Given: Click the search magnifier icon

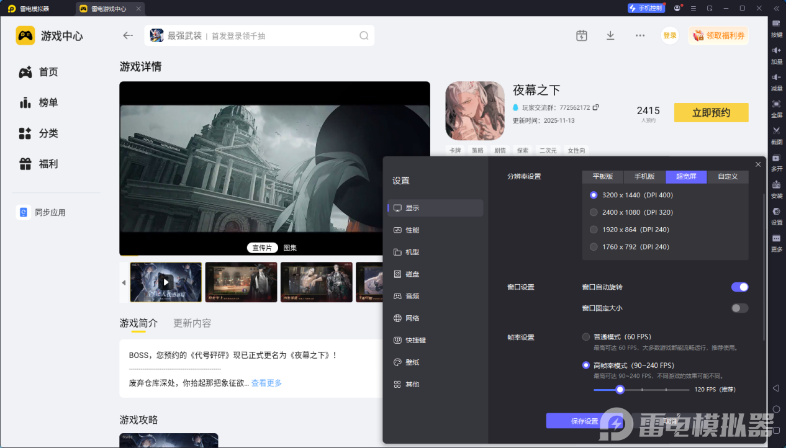Looking at the screenshot, I should (364, 36).
